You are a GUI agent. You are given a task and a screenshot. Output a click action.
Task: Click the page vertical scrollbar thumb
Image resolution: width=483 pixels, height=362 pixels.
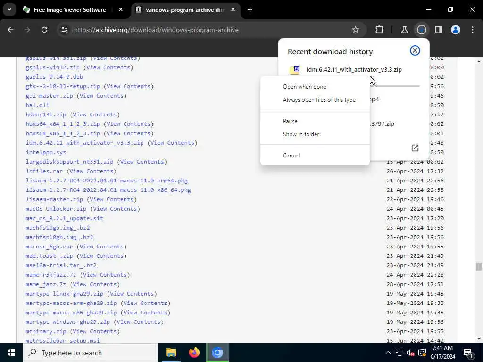478,267
